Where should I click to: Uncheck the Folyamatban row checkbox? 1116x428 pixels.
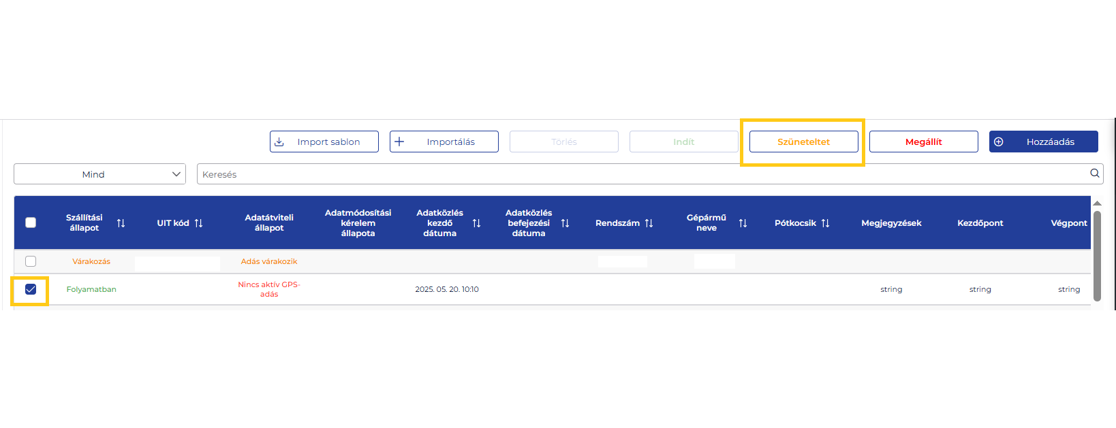pyautogui.click(x=31, y=289)
